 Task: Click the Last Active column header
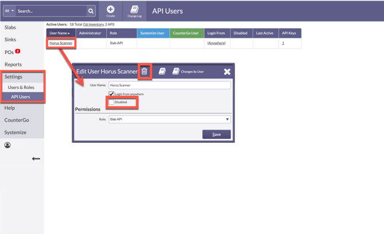(x=266, y=33)
